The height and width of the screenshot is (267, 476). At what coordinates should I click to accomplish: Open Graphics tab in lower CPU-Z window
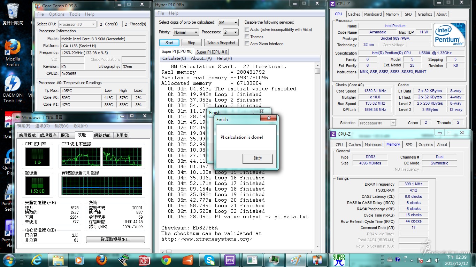[425, 145]
